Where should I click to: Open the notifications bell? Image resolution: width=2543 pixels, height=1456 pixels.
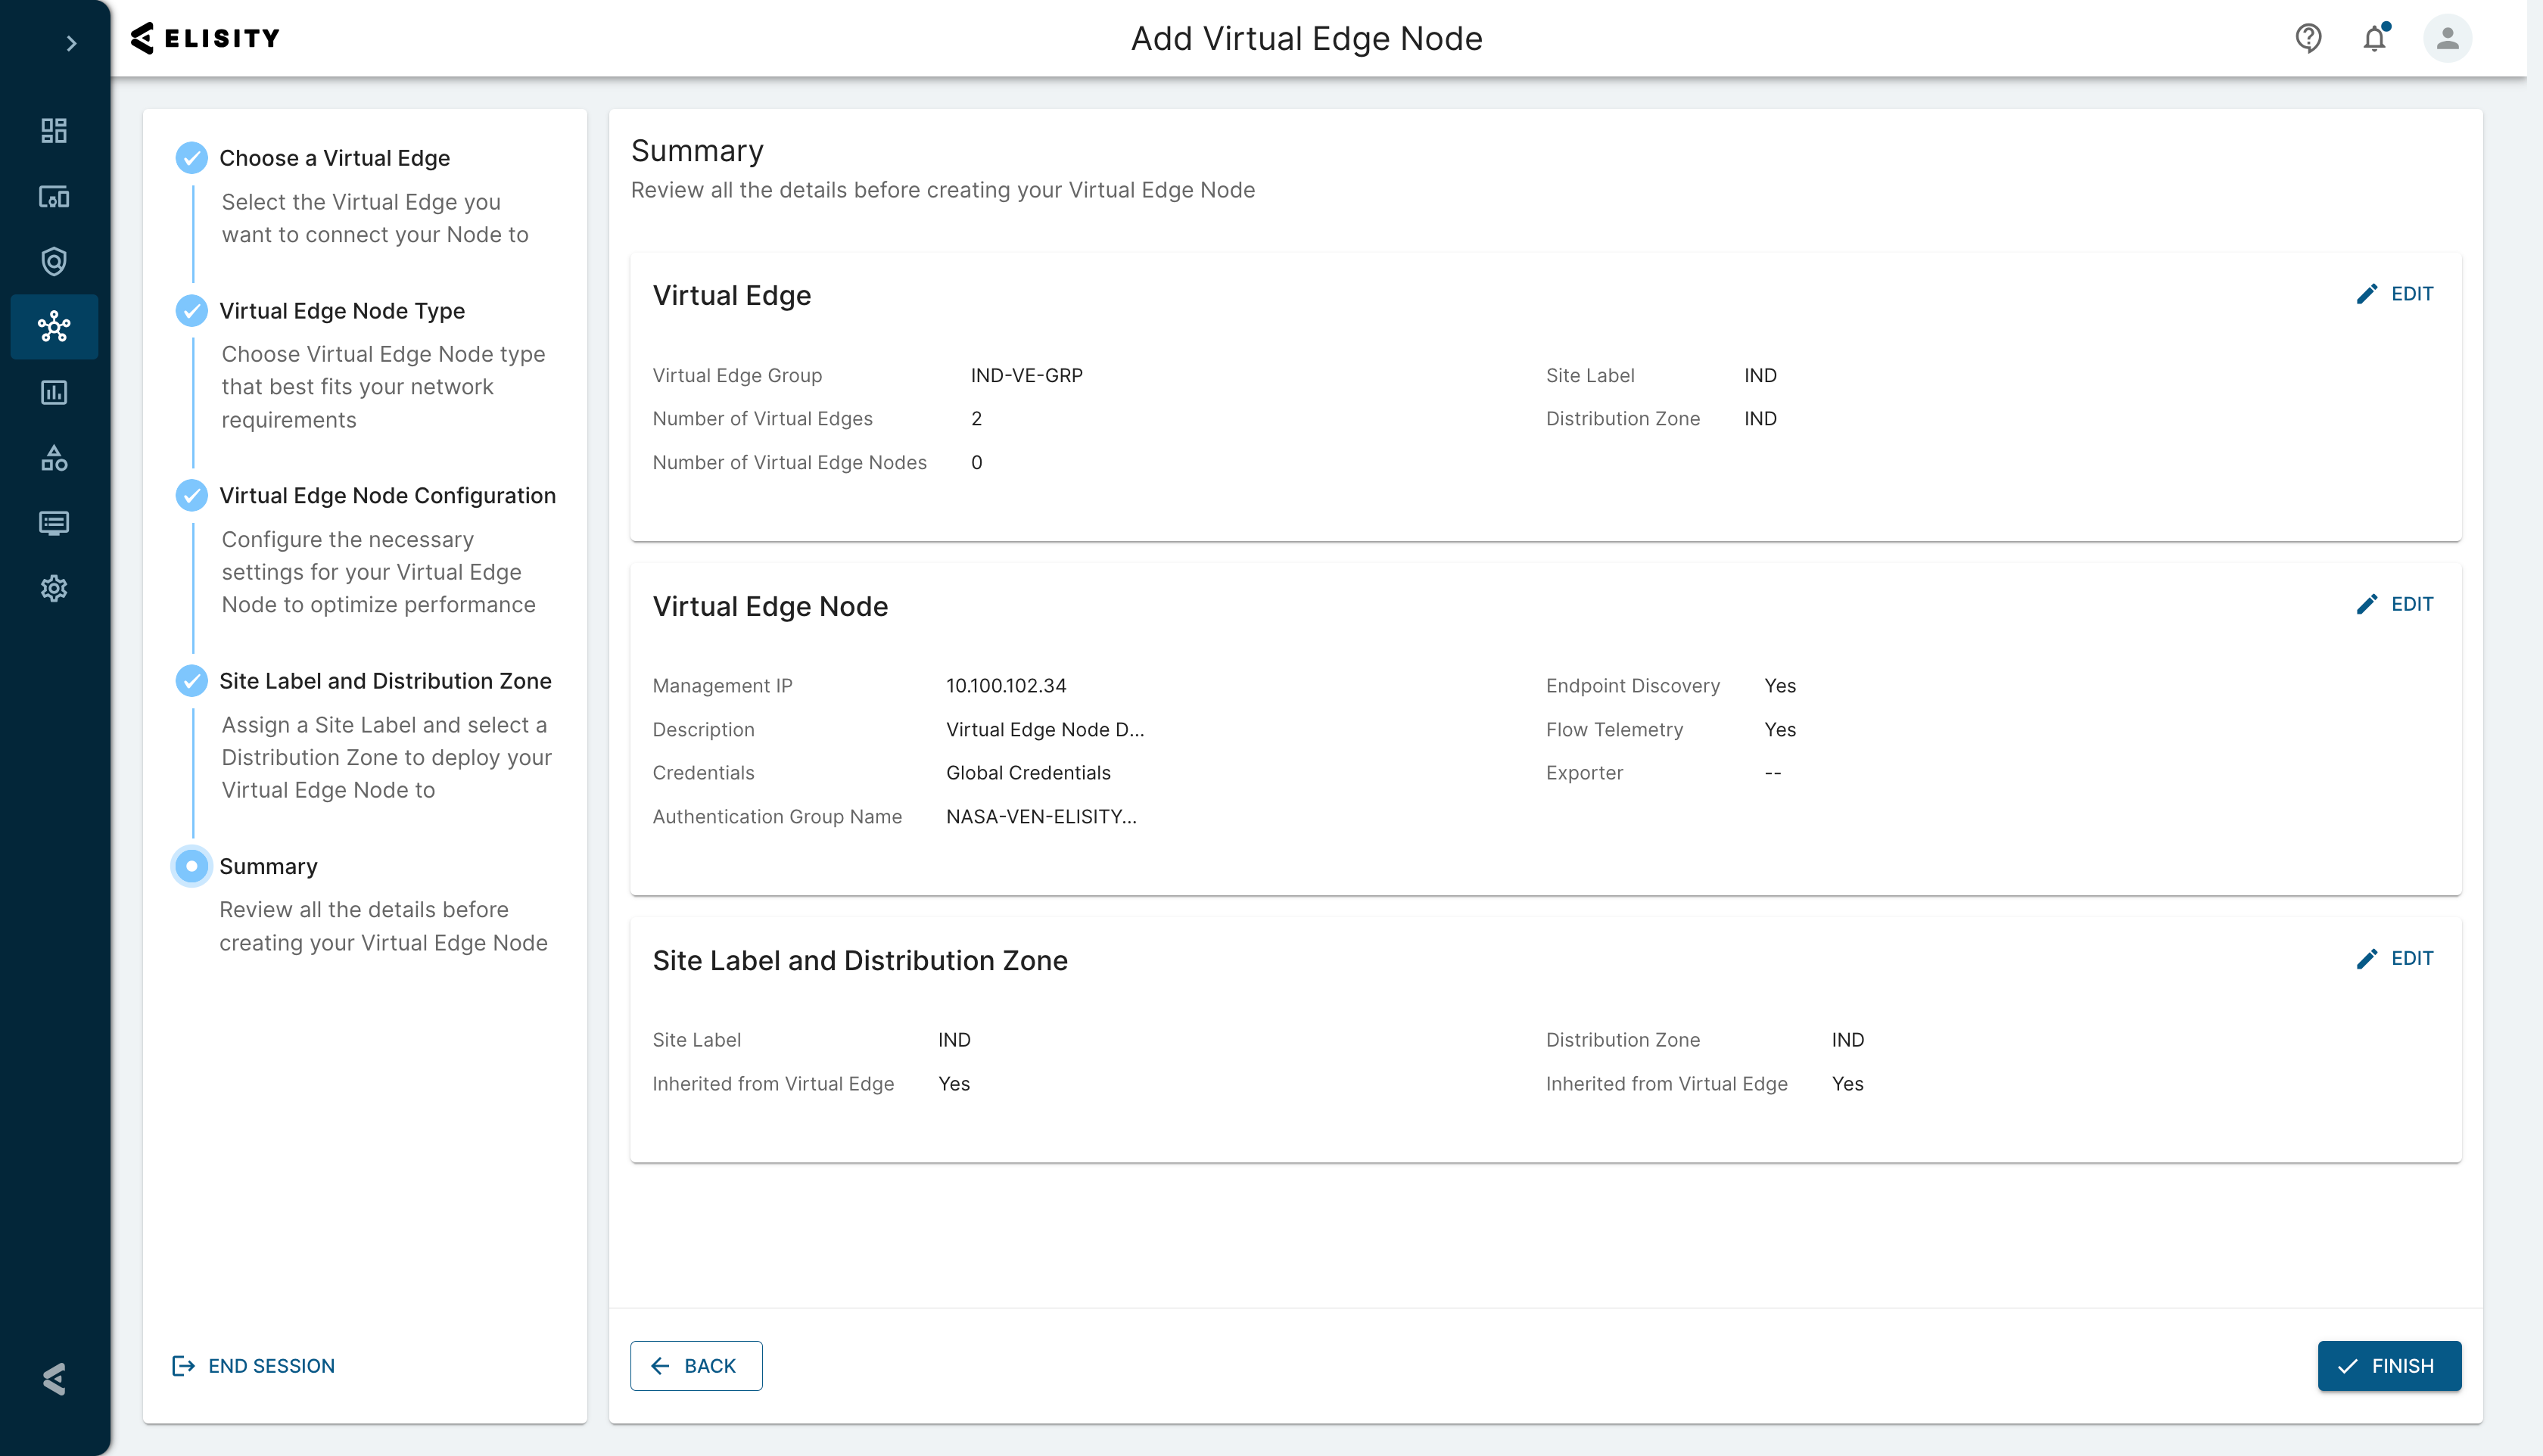(x=2375, y=38)
